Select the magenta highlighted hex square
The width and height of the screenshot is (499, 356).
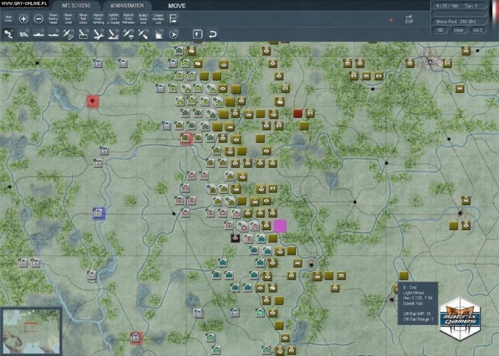[279, 226]
